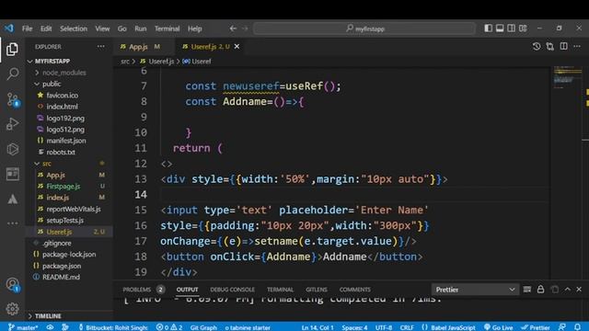Image resolution: width=589 pixels, height=331 pixels.
Task: Toggle the primary side bar layout icon
Action: [x=488, y=29]
